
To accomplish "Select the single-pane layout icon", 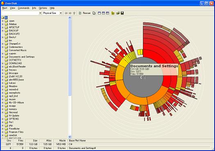I will pyautogui.click(x=100, y=13).
